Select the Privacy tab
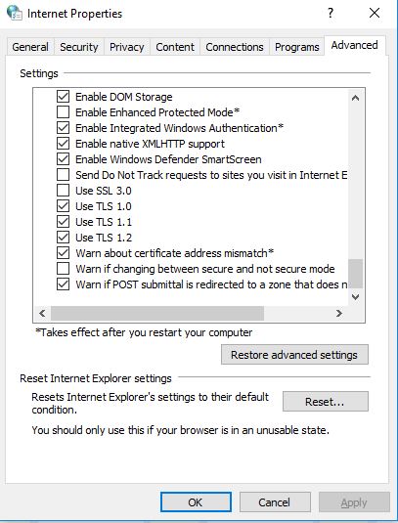 click(x=127, y=47)
